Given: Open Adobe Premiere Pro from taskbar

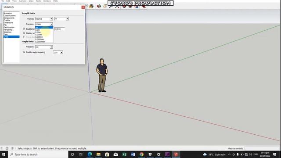Looking at the screenshot, I should coord(167,154).
